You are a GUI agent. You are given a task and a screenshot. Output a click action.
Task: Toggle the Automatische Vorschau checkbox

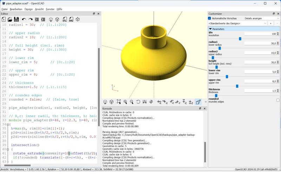pyautogui.click(x=209, y=18)
